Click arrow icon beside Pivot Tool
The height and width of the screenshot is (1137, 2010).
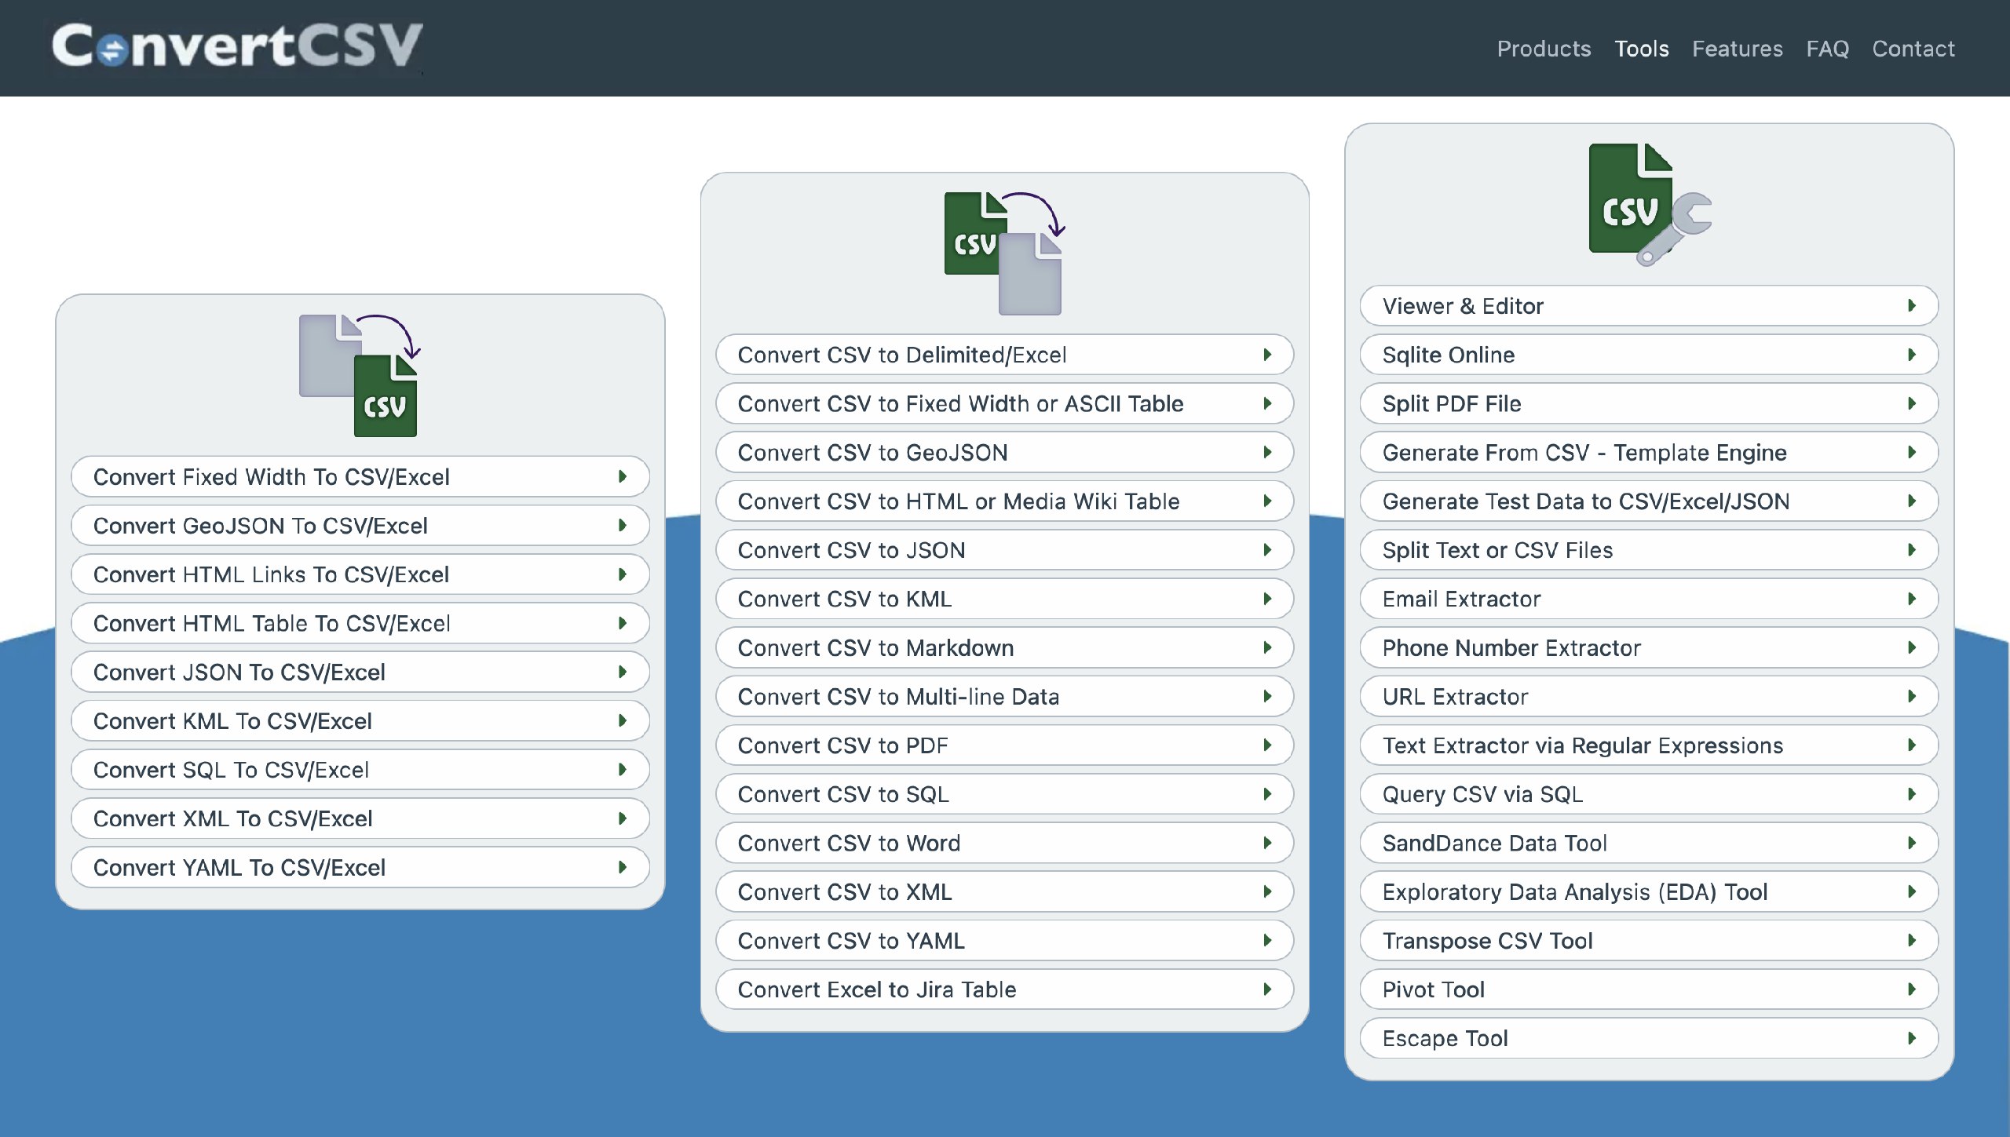tap(1912, 989)
